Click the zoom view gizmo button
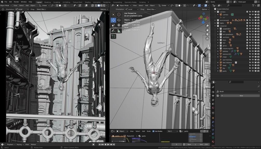Viewport: 261px width, 149px height. pyautogui.click(x=208, y=26)
